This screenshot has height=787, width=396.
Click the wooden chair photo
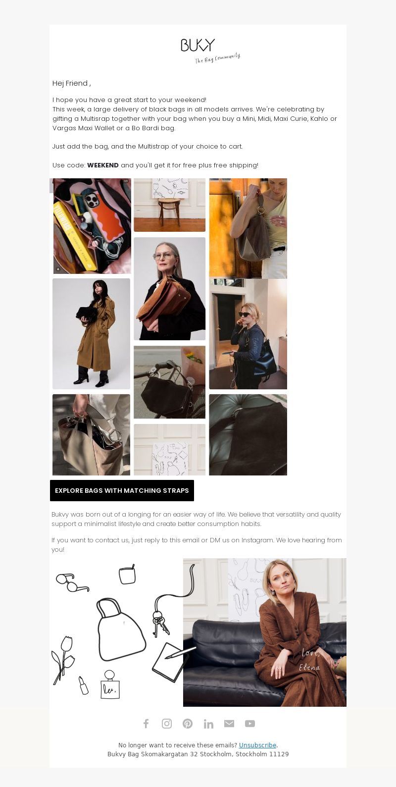169,205
